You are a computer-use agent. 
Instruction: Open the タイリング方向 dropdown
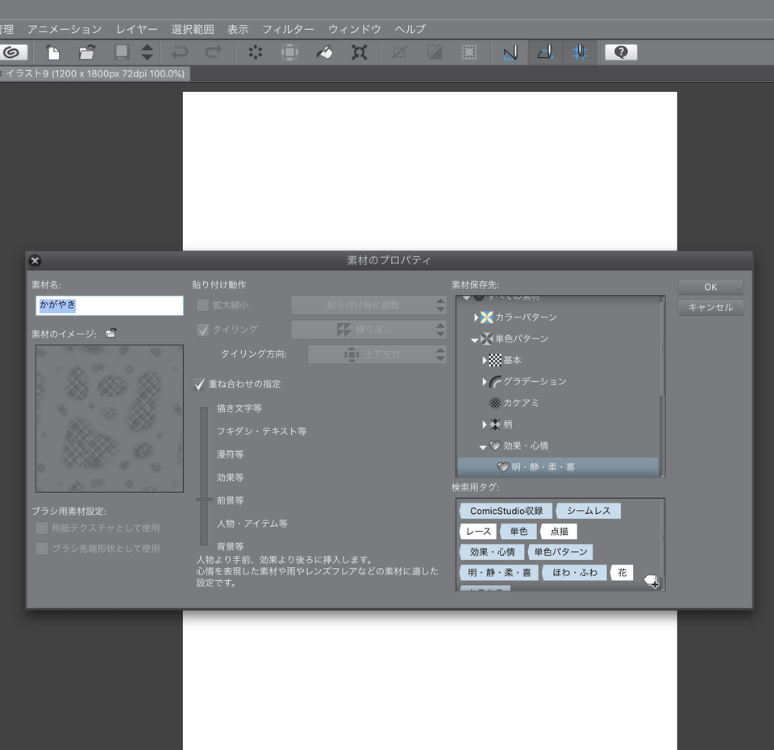coord(377,354)
